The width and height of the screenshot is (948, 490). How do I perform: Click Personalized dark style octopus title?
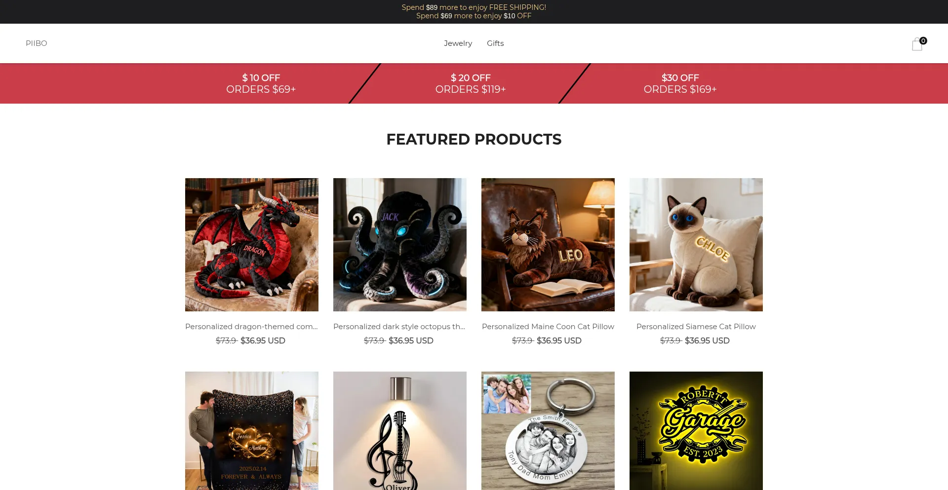(400, 327)
